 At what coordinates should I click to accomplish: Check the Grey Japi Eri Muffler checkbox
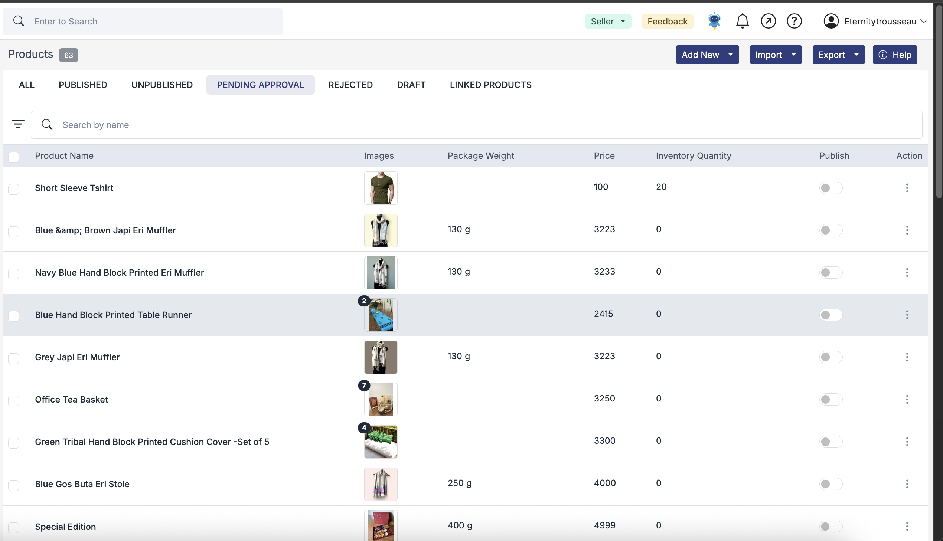point(14,358)
